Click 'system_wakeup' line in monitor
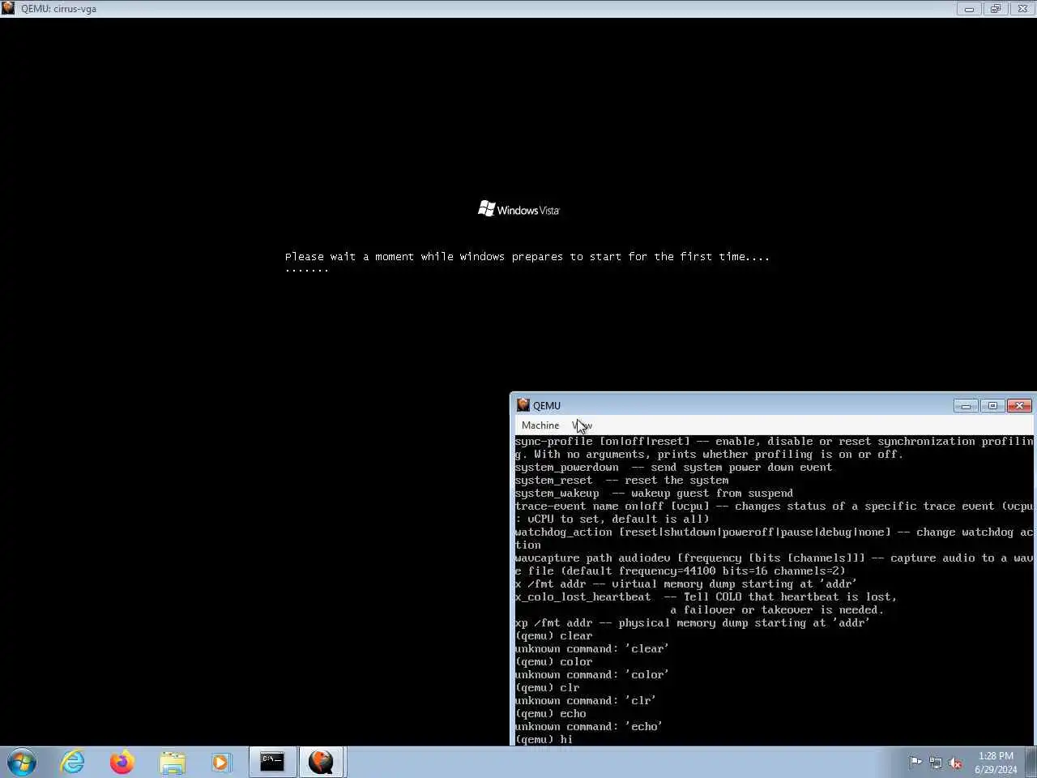Image resolution: width=1037 pixels, height=778 pixels. coord(654,494)
